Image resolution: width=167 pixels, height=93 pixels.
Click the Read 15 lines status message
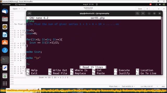coord(93,67)
